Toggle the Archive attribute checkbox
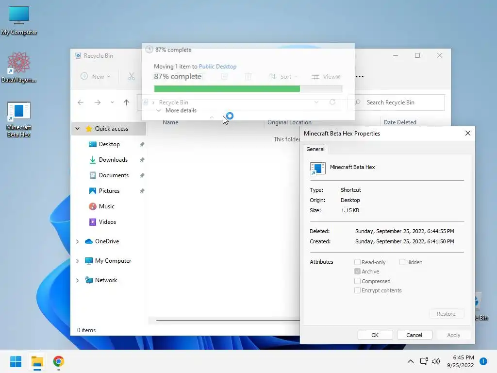The height and width of the screenshot is (373, 497). coord(357,271)
